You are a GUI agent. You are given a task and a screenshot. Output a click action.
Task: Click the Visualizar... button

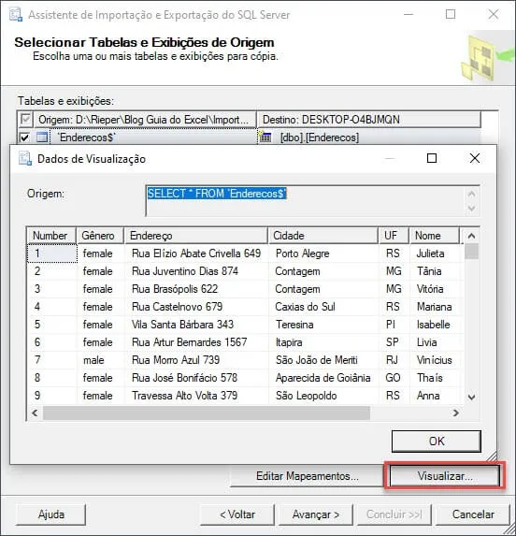445,476
